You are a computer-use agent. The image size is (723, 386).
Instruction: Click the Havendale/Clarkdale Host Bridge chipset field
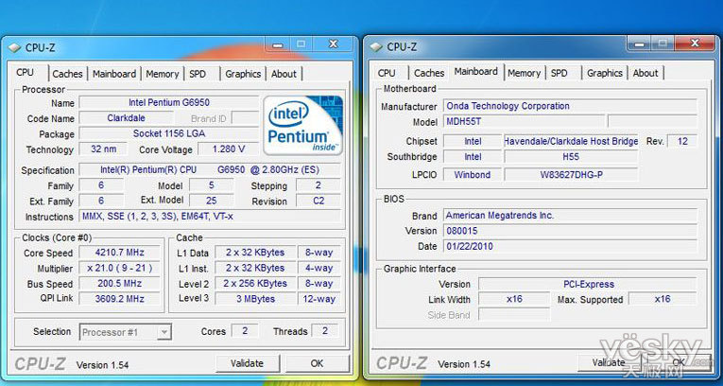tap(571, 141)
